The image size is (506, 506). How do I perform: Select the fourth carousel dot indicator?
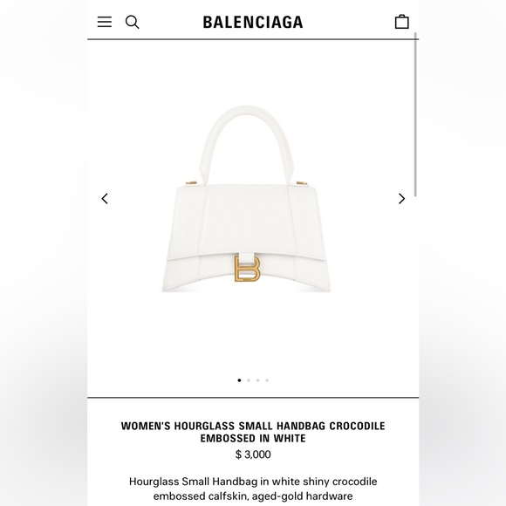click(267, 380)
